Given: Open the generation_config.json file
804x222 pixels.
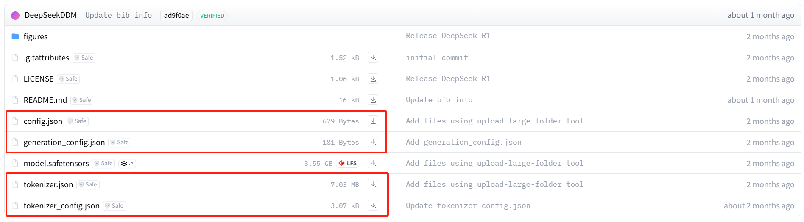Looking at the screenshot, I should tap(64, 142).
